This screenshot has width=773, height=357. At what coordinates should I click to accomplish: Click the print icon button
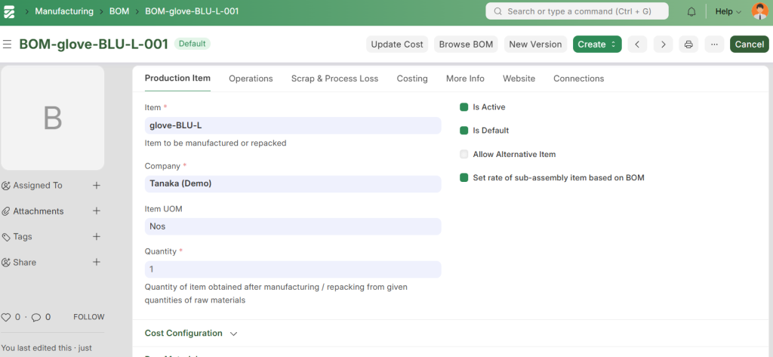688,45
